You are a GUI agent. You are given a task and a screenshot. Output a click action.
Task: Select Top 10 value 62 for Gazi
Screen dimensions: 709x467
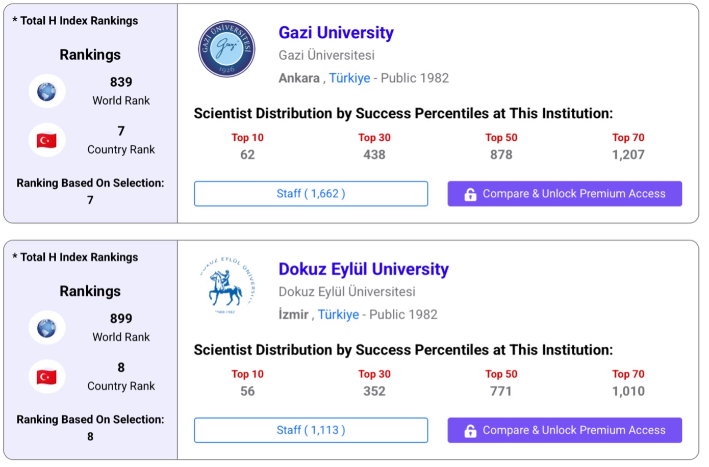click(247, 154)
